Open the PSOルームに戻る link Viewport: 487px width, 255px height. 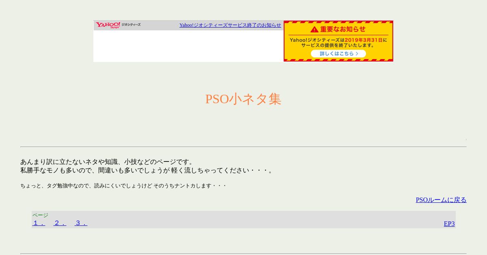point(441,200)
